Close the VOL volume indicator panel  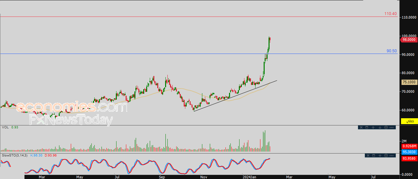[361, 127]
